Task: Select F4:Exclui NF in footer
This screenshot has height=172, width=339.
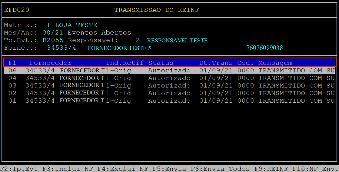Action: coord(123,169)
